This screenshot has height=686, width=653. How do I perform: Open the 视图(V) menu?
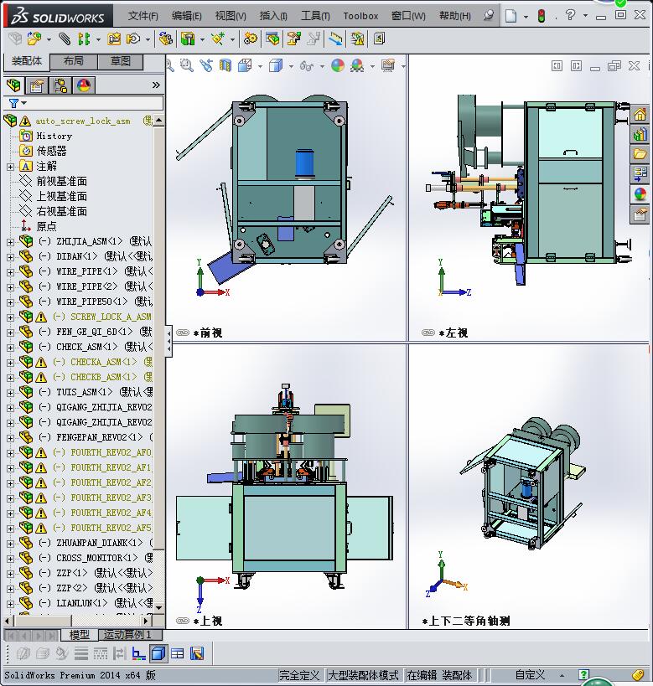(x=231, y=16)
